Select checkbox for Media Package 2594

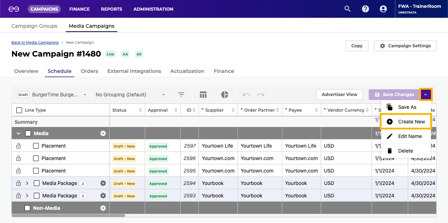pyautogui.click(x=37, y=183)
